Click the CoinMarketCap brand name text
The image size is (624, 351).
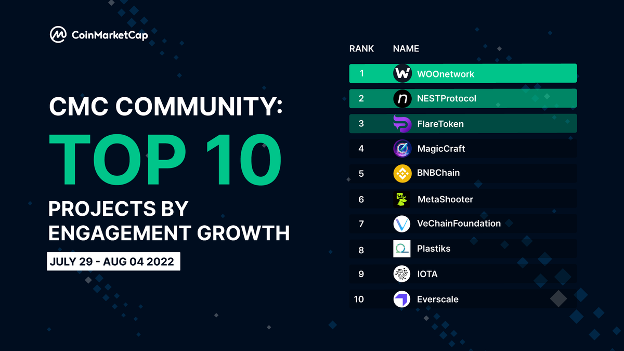point(109,36)
